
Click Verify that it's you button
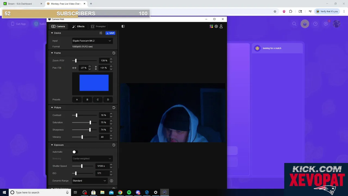327,11
